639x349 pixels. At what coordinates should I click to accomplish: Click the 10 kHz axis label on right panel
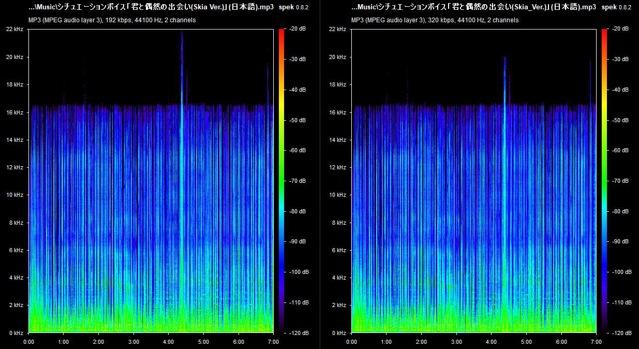(338, 195)
